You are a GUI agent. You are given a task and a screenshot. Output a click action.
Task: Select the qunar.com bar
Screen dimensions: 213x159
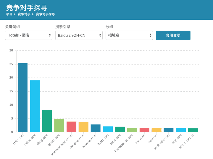59,125
